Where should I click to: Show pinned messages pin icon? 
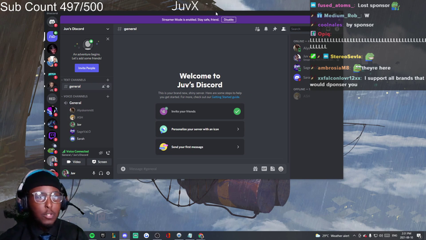pos(275,29)
